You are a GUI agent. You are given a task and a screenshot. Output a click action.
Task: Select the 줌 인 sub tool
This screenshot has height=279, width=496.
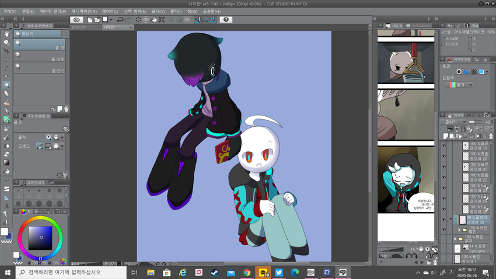pos(39,44)
